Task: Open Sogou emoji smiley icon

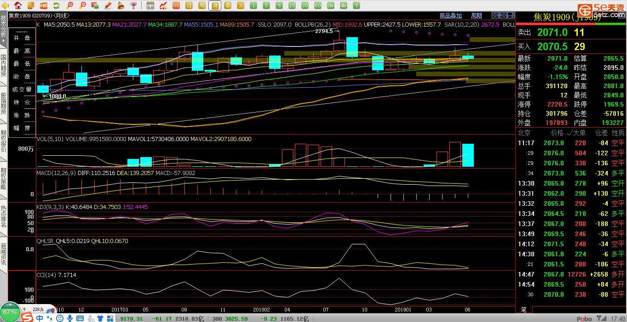Action: click(x=60, y=318)
